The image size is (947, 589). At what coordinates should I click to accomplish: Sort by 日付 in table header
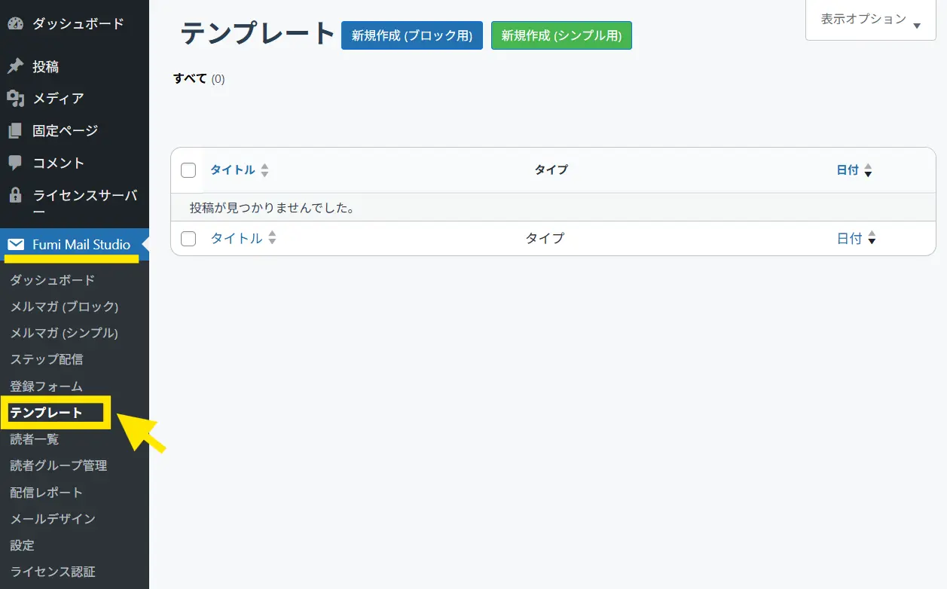click(x=848, y=170)
